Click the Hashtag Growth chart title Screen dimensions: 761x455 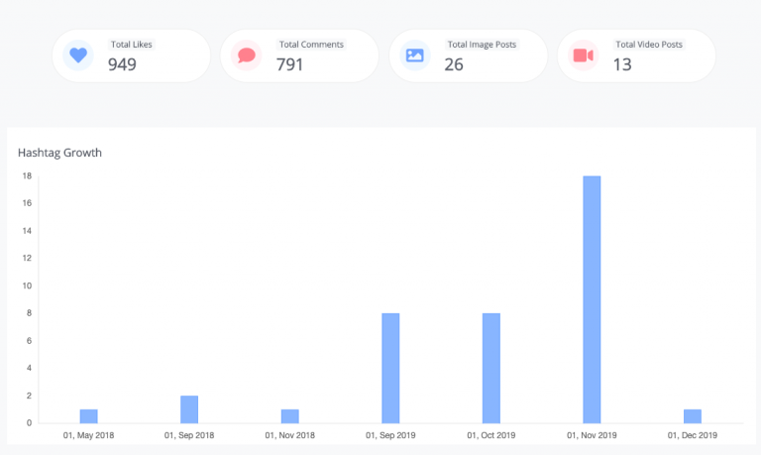pos(59,153)
